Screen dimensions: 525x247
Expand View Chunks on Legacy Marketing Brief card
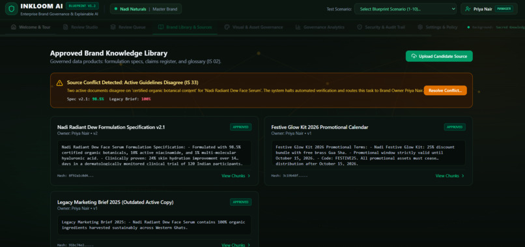point(236,245)
